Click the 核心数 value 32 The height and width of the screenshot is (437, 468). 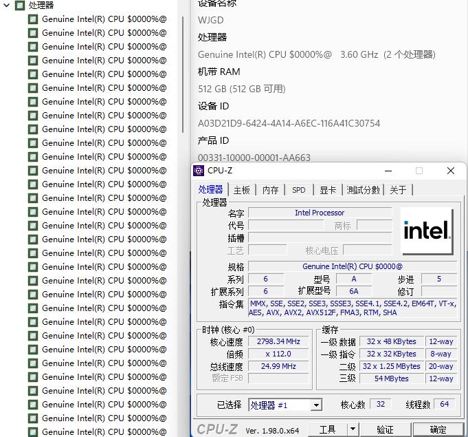pyautogui.click(x=381, y=404)
